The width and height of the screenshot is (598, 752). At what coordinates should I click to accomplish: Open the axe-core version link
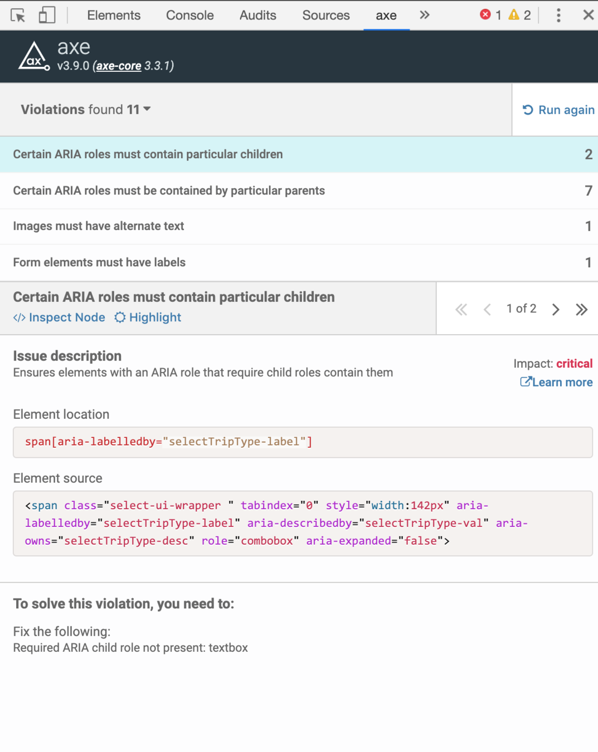(119, 66)
